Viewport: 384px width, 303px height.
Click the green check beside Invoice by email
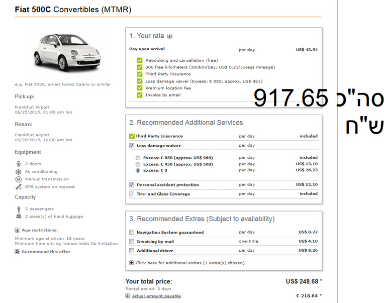pos(140,95)
